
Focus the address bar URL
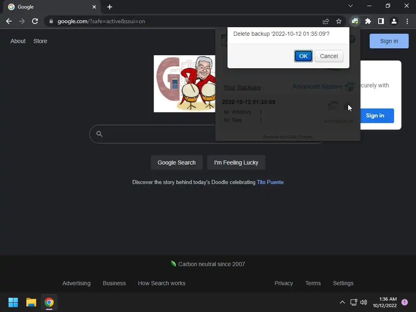point(101,21)
